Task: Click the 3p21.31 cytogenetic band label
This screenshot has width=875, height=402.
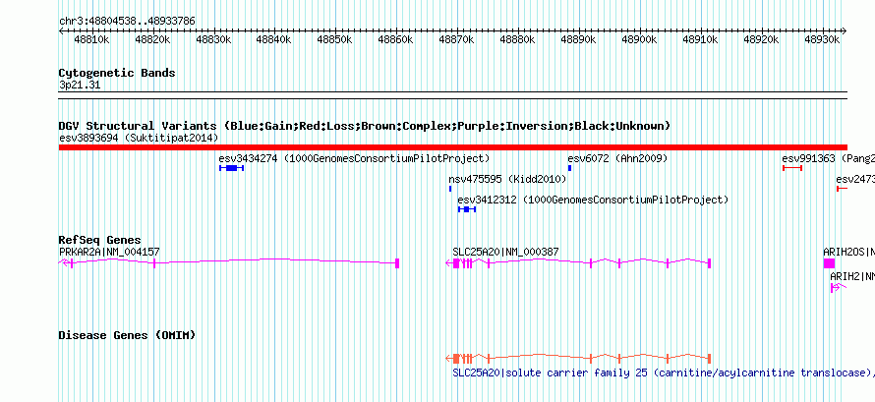Action: [80, 86]
